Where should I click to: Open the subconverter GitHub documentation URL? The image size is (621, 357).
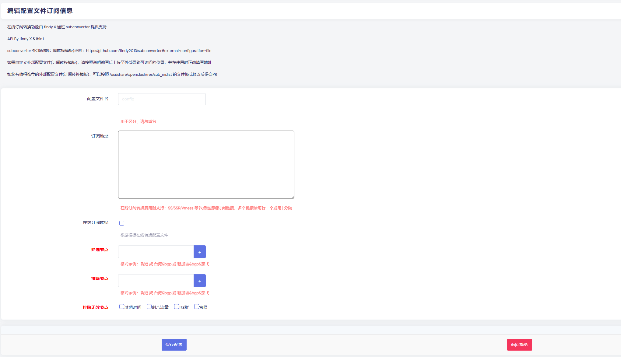coord(149,51)
